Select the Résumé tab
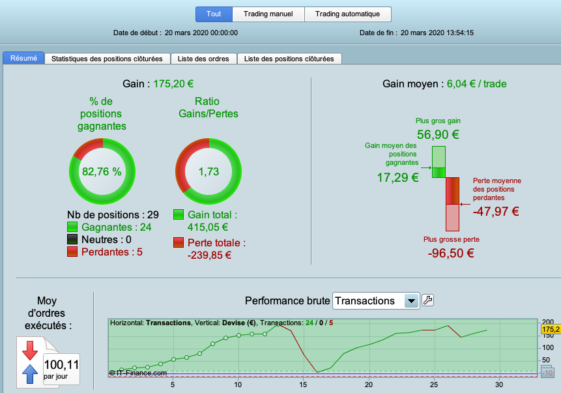The height and width of the screenshot is (393, 561). (23, 58)
